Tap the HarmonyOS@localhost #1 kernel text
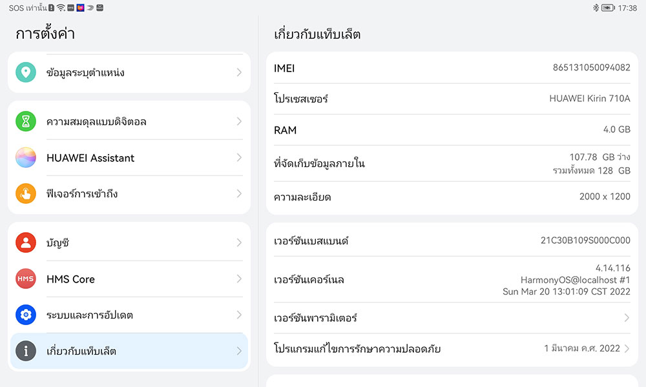 click(576, 280)
